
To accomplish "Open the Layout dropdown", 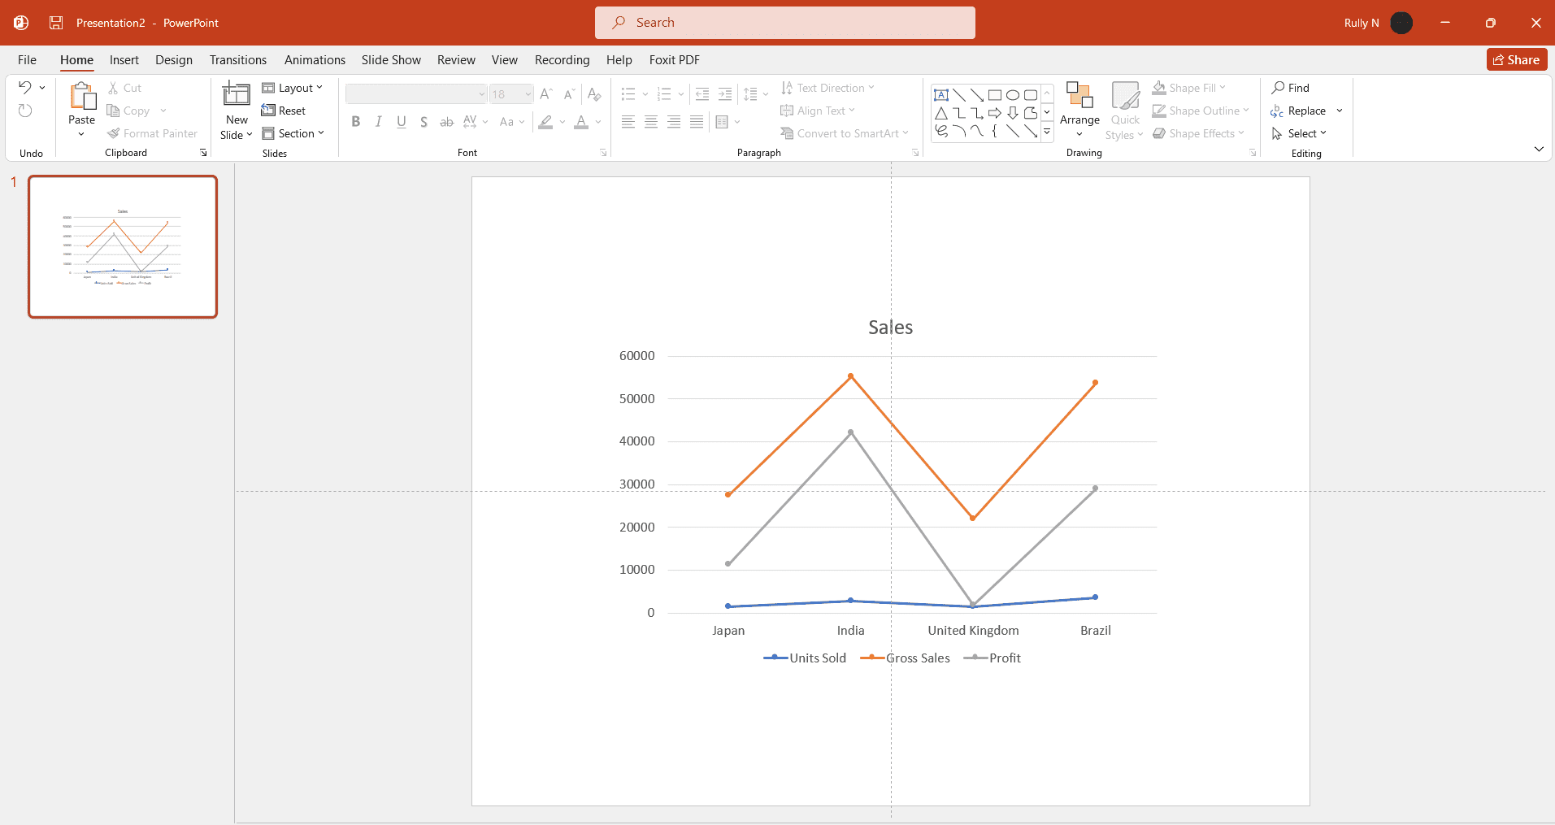I will [x=293, y=88].
